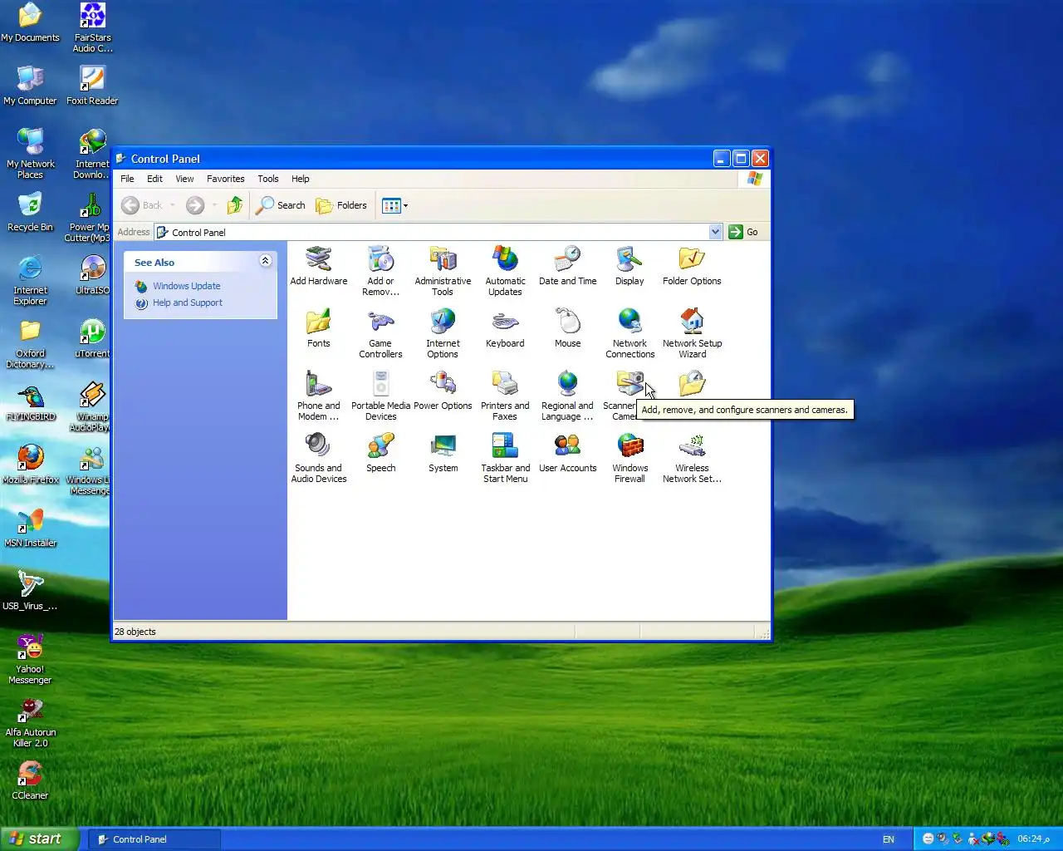Select Control Panel taskbar button
This screenshot has height=851, width=1063.
click(154, 839)
